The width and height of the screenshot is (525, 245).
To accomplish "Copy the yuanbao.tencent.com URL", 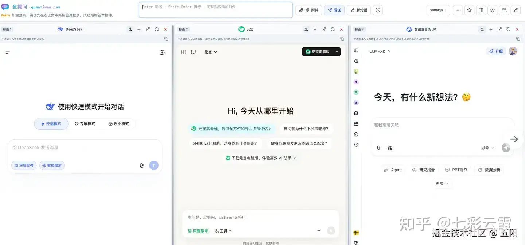I will point(342,39).
